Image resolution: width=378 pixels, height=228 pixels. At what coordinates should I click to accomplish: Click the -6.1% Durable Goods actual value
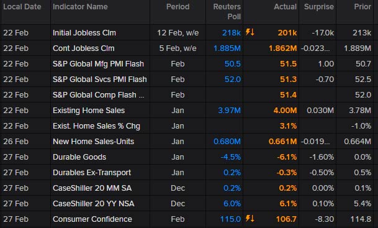click(x=287, y=157)
